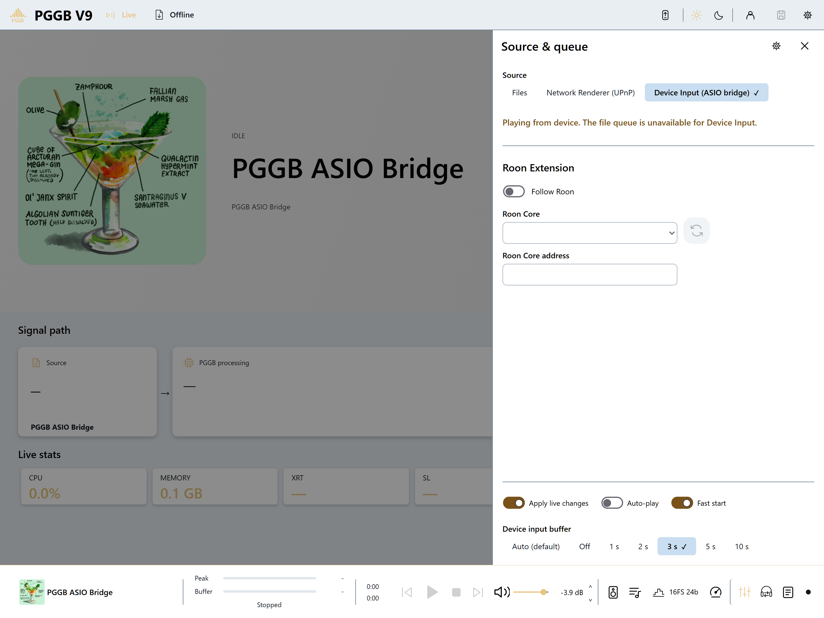Click the upload device icon in header
The height and width of the screenshot is (618, 824).
point(665,15)
